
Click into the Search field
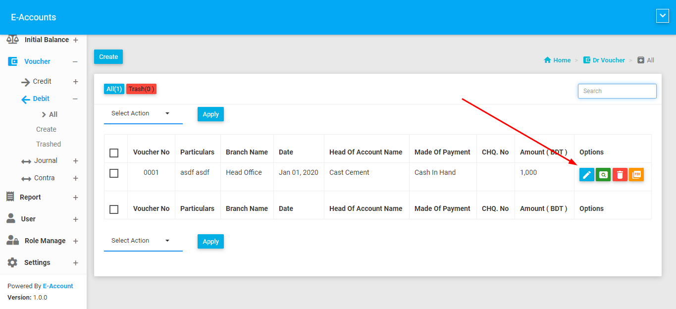pyautogui.click(x=617, y=91)
